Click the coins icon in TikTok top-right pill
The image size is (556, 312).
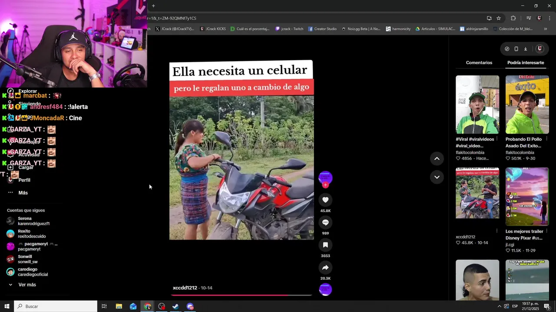[x=507, y=49]
